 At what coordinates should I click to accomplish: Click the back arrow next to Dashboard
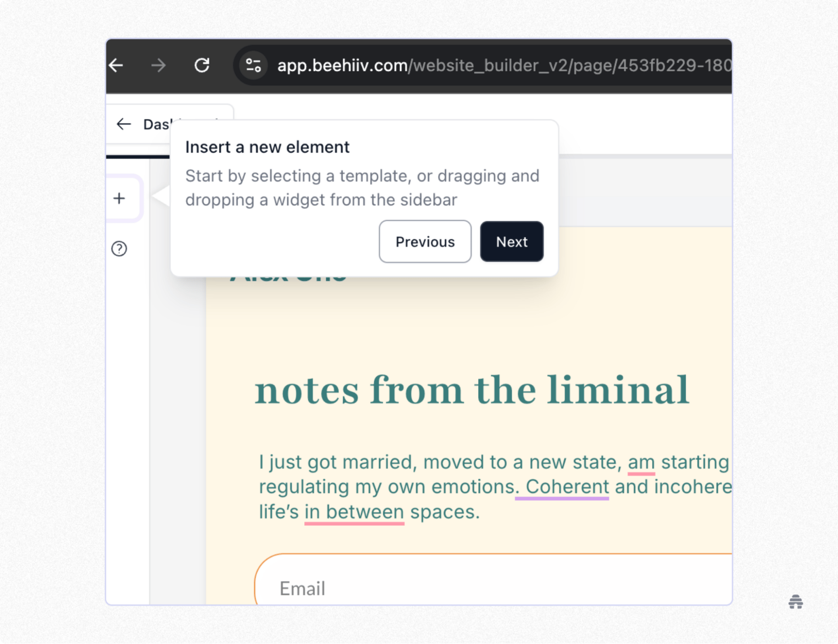click(x=124, y=124)
